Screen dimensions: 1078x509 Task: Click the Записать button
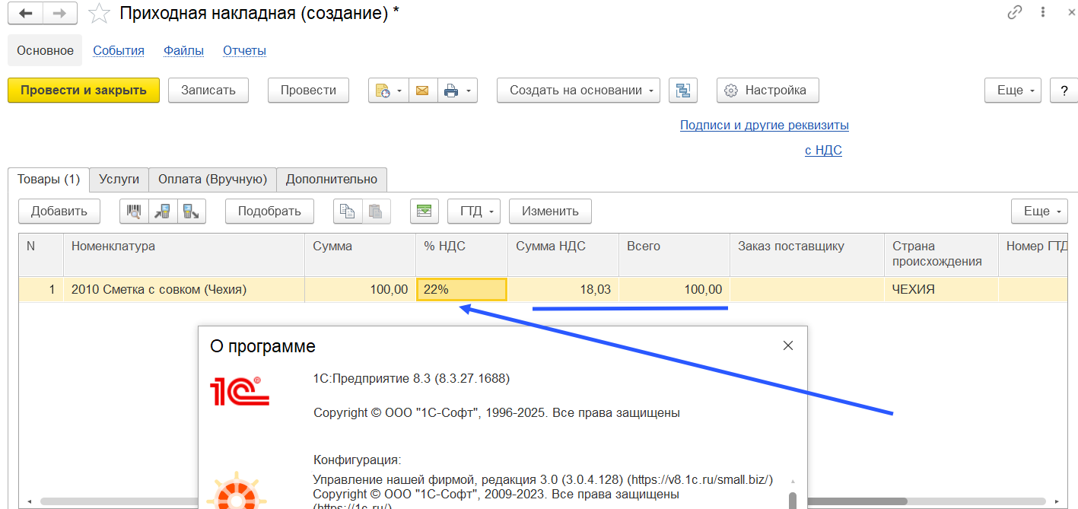[x=208, y=90]
